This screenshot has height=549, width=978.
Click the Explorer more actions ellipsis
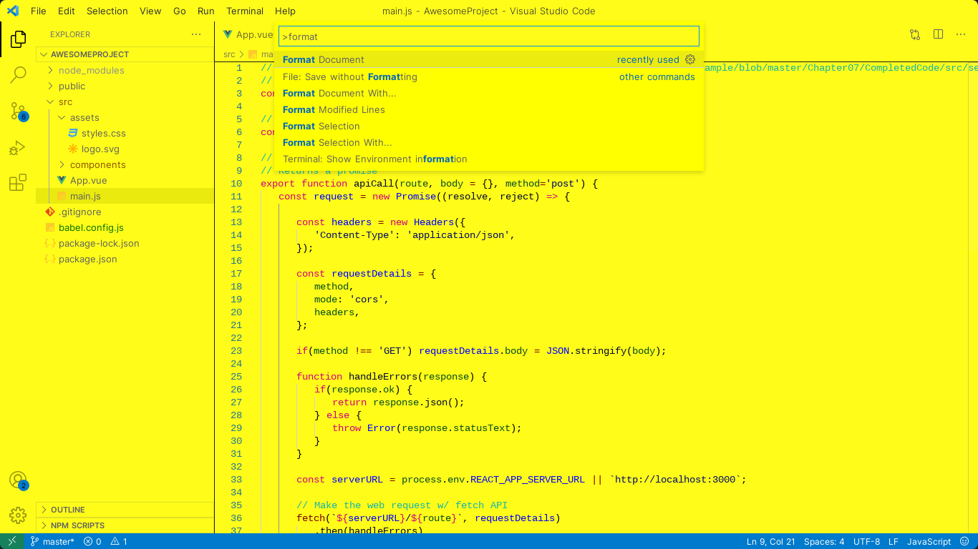[x=196, y=34]
